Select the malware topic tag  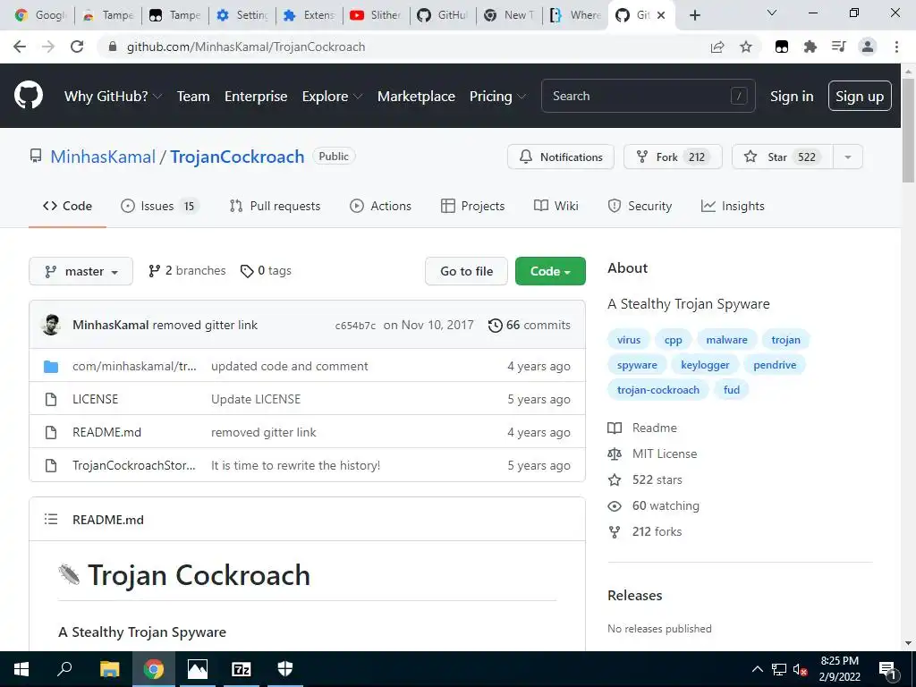pyautogui.click(x=726, y=339)
